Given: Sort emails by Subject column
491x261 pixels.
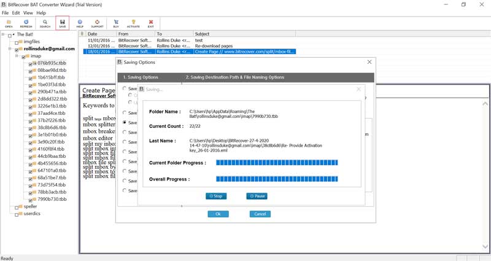Looking at the screenshot, I should (244, 34).
